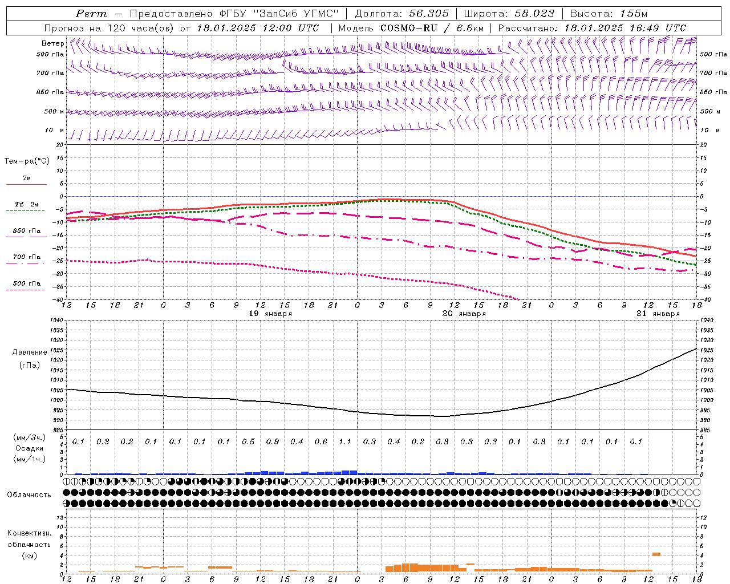Click the "Конвективн." convective cloud label
The image size is (730, 584).
coord(29,533)
